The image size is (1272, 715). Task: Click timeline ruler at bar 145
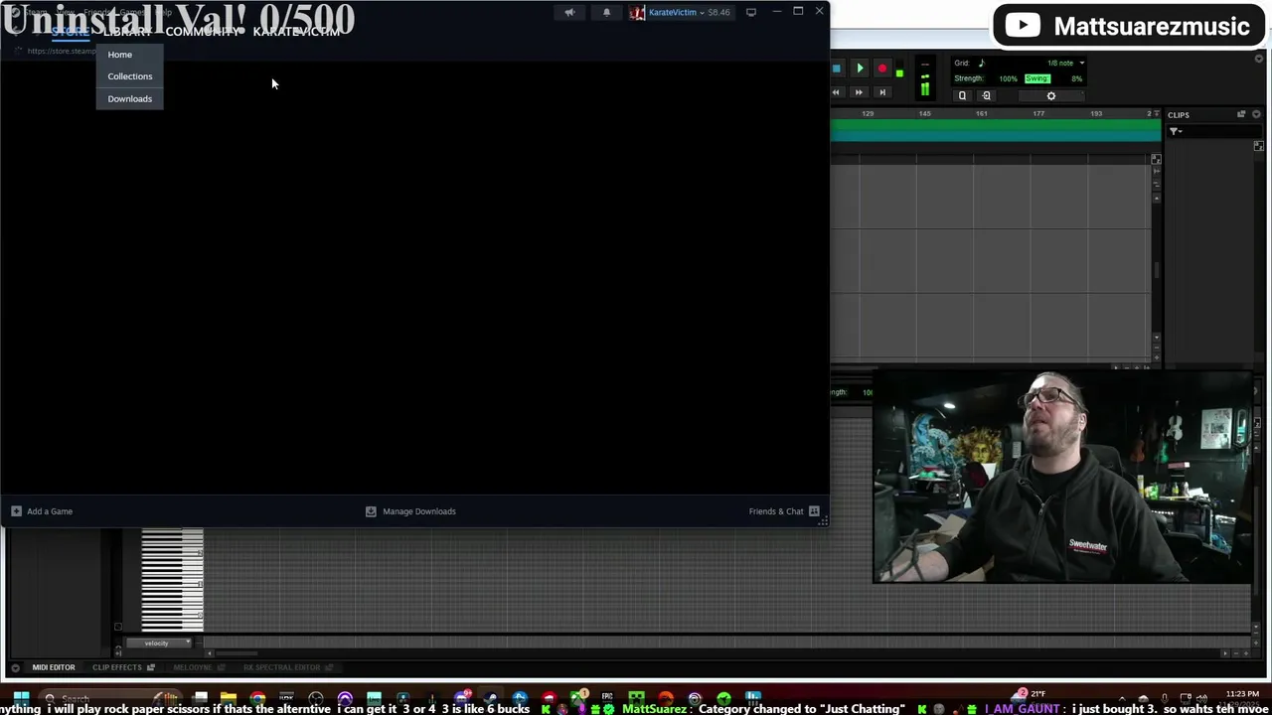925,113
